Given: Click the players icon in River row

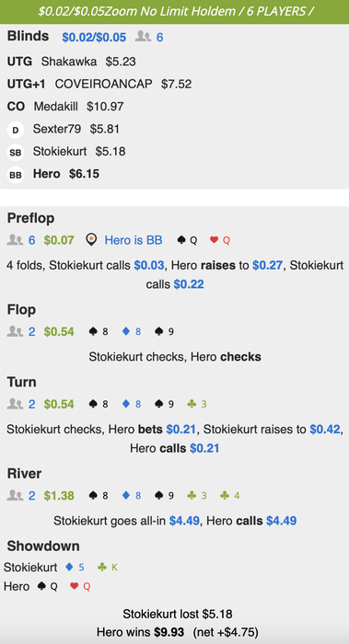Looking at the screenshot, I should [16, 496].
